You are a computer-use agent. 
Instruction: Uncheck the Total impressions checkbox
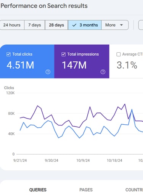click(63, 54)
